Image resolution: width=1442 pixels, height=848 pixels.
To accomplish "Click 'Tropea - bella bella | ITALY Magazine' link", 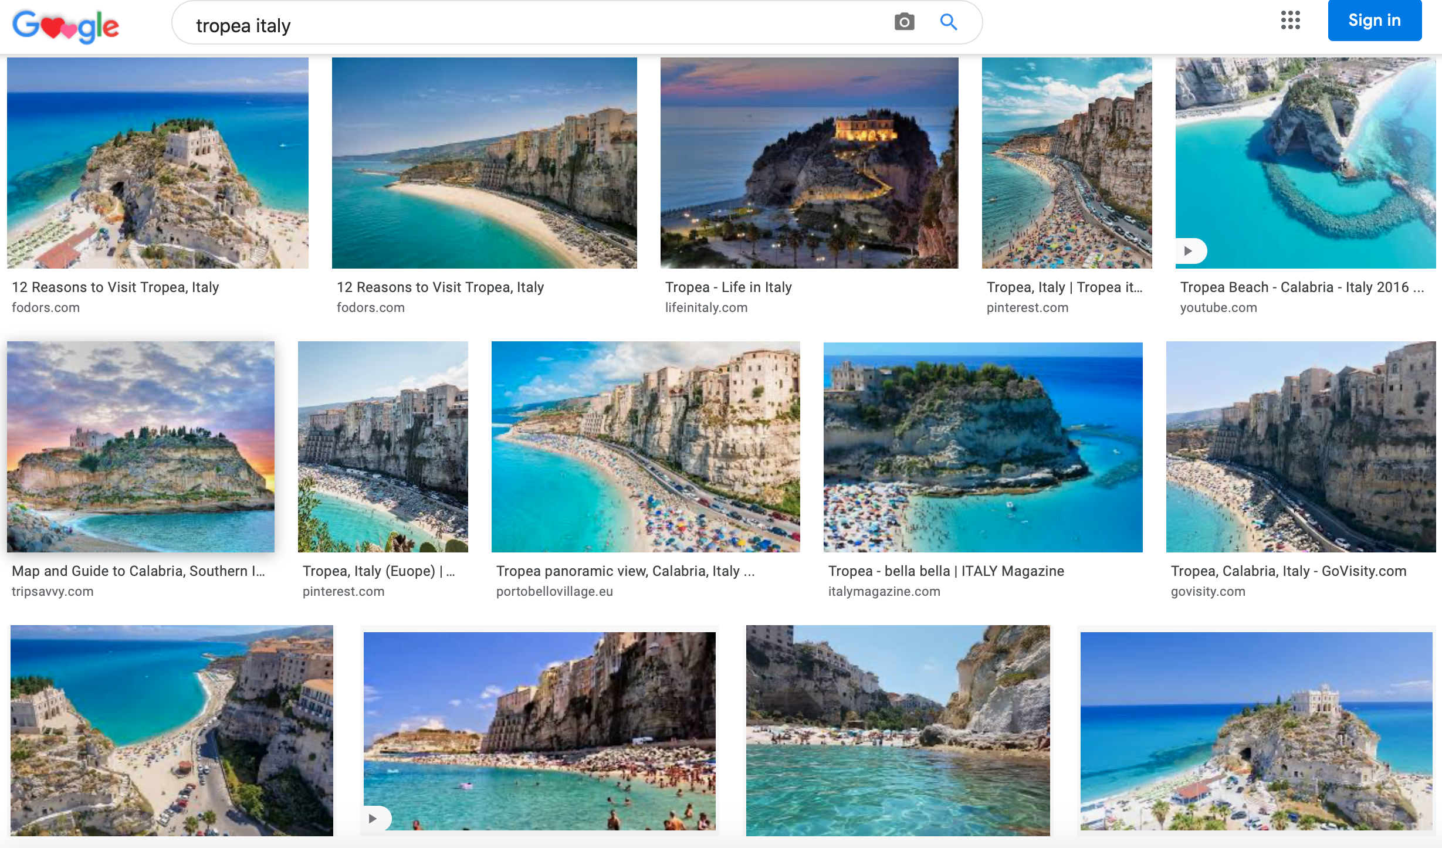I will pos(946,571).
